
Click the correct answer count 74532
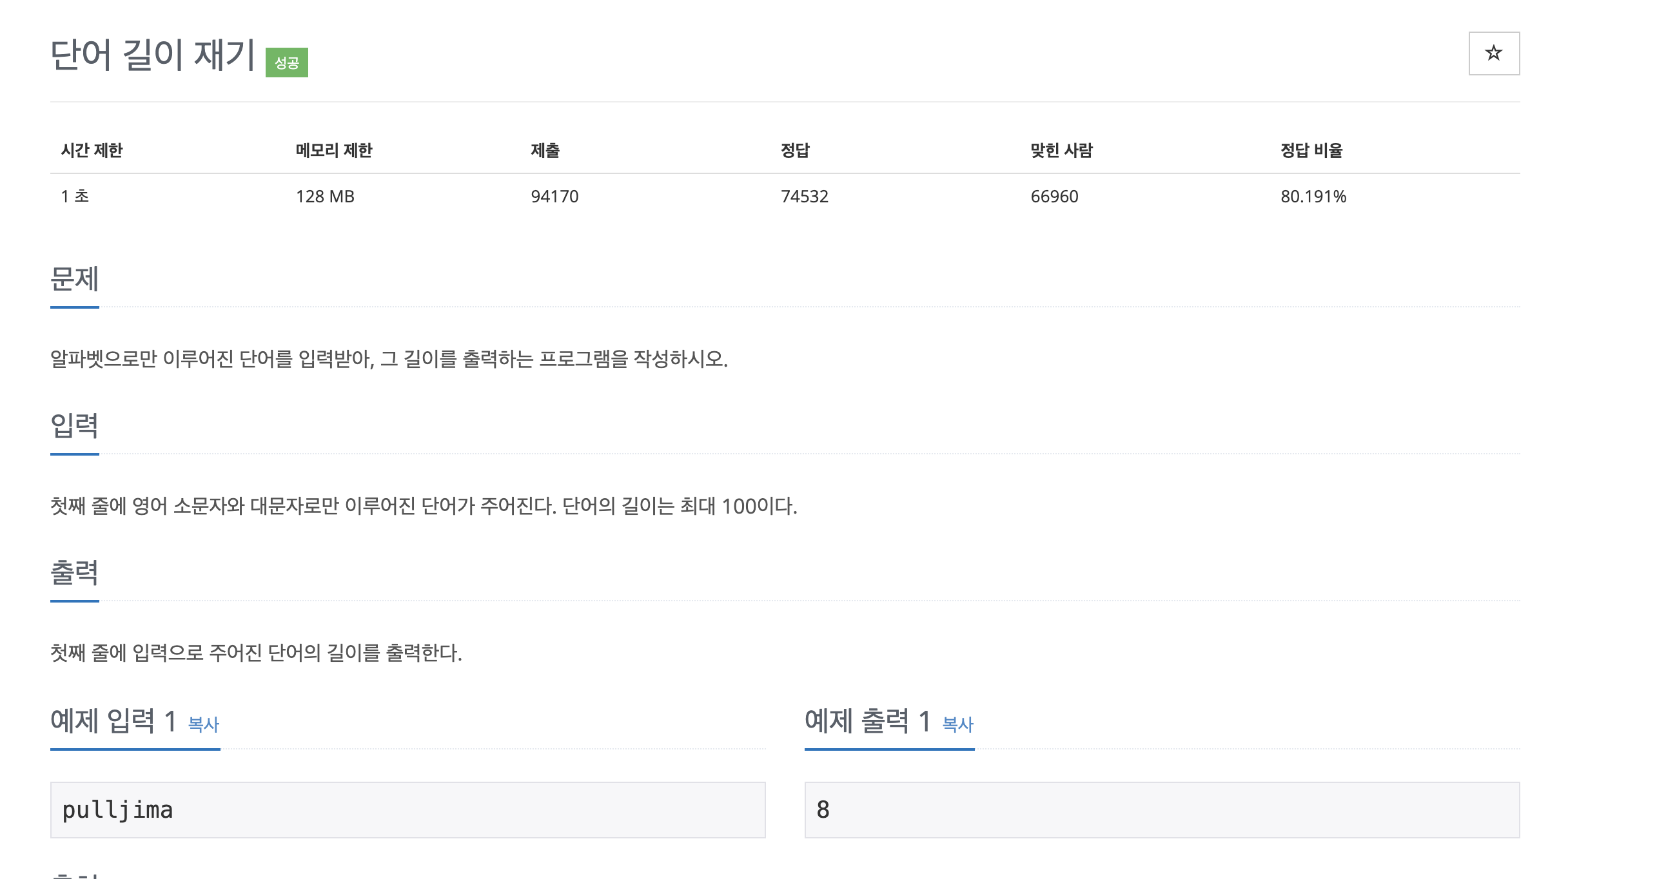[x=805, y=197]
